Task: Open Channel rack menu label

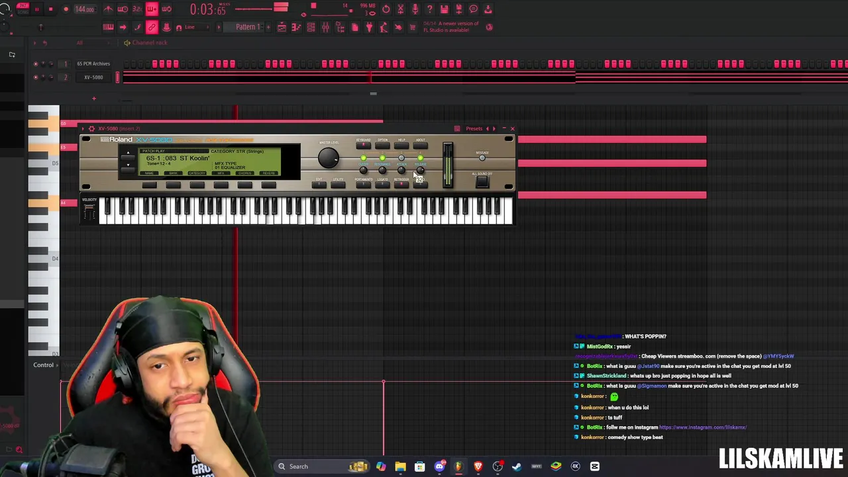Action: [150, 42]
